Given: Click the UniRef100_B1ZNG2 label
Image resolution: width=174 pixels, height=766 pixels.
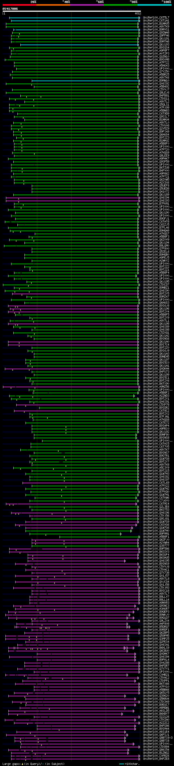Looking at the screenshot, I should [156, 753].
